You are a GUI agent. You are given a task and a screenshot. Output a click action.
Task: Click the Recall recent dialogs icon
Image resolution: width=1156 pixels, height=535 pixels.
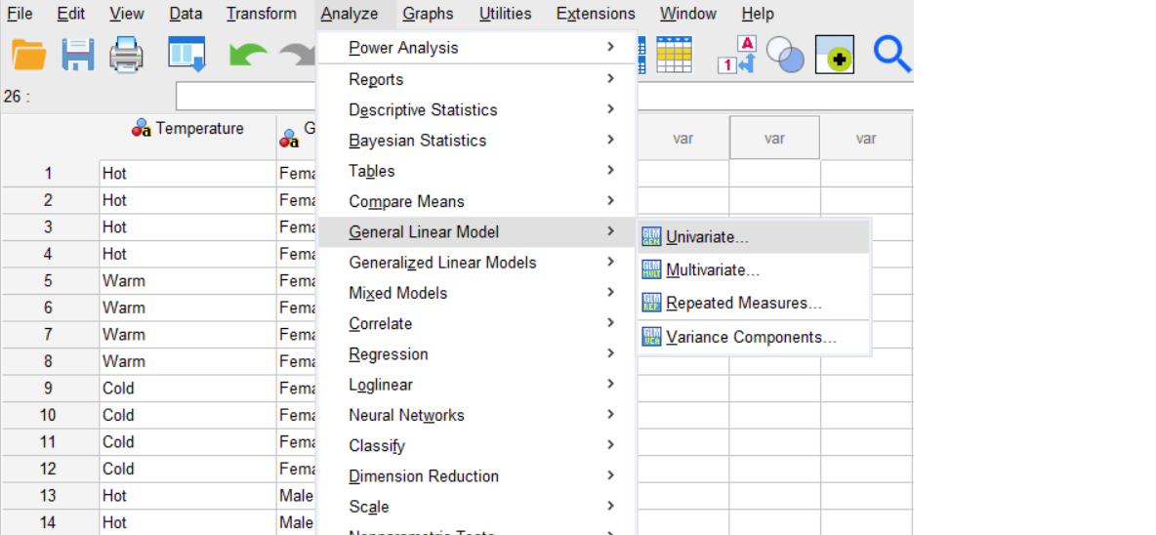187,56
